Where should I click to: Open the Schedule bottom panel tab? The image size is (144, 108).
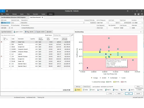[x=124, y=90]
